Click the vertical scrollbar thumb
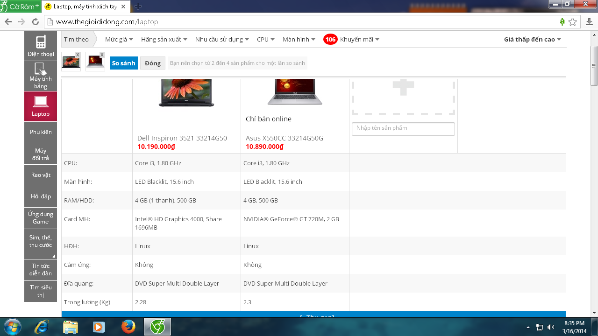Screen dimensions: 598x336 point(594,66)
